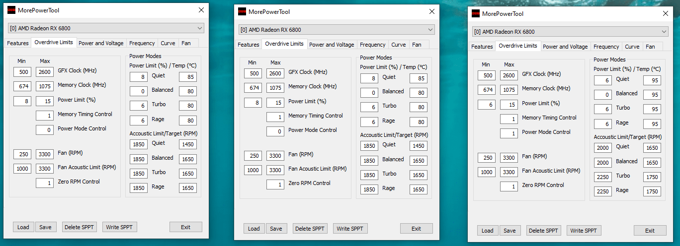Click Memory Clock max field in left window
The height and width of the screenshot is (246, 680).
tap(45, 86)
